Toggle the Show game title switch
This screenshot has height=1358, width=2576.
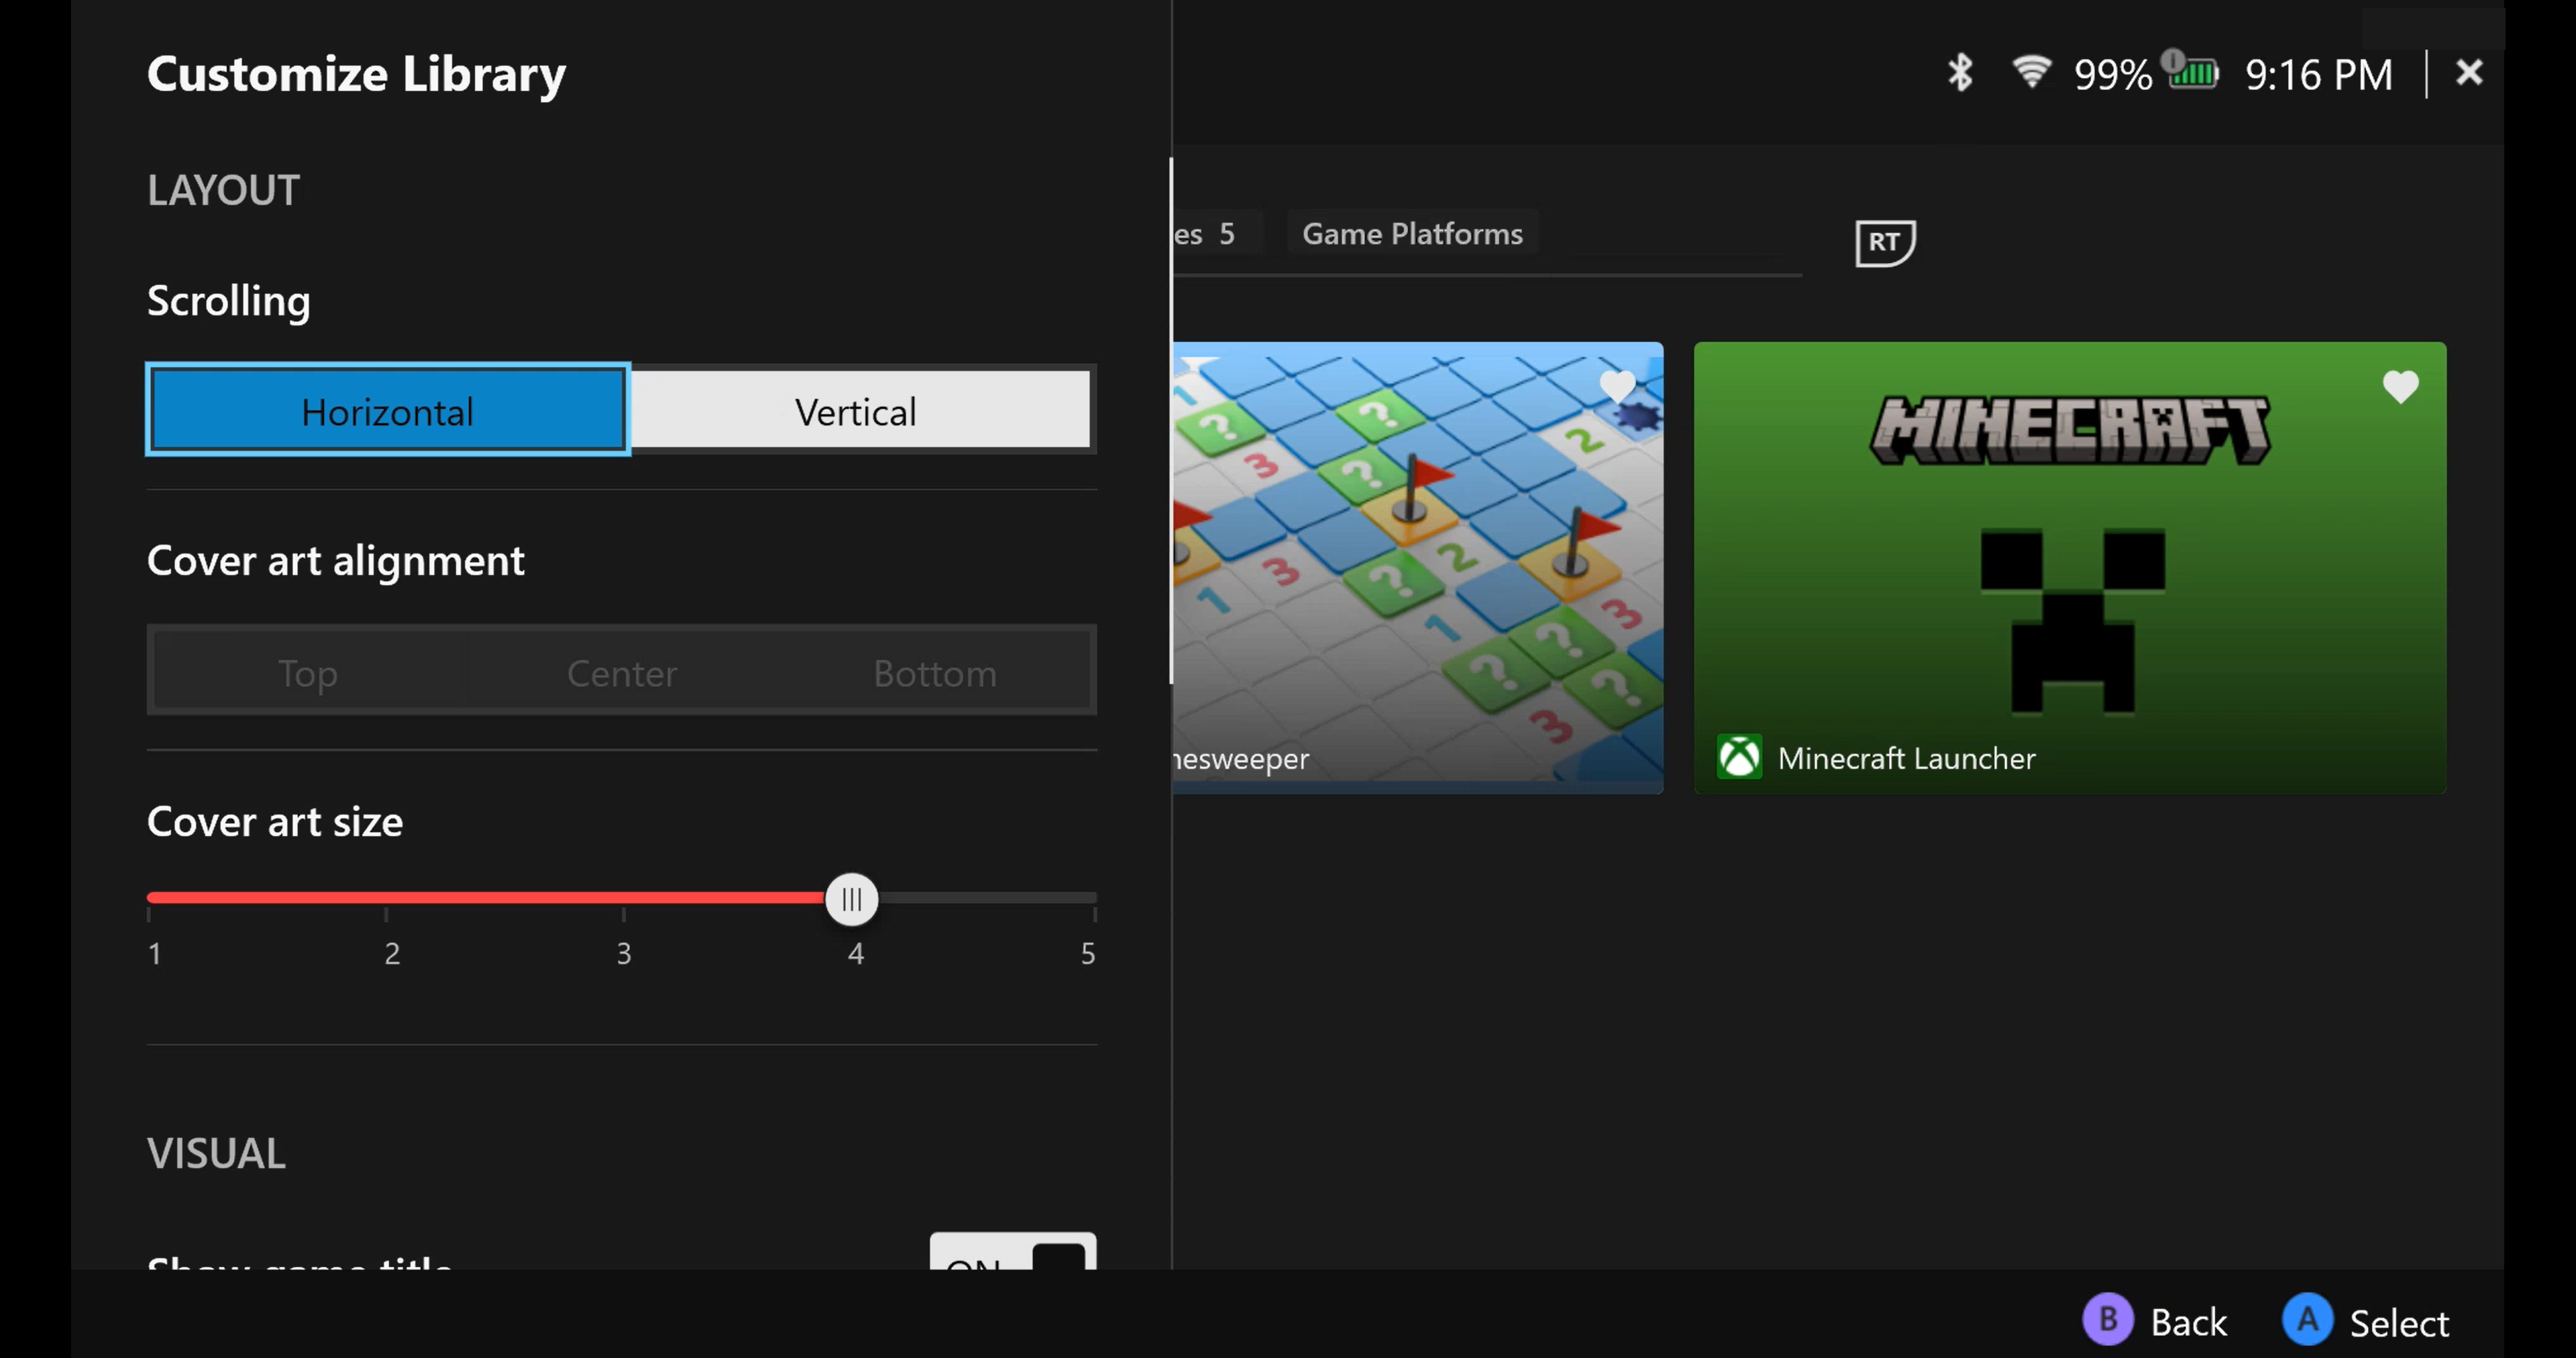click(x=1012, y=1252)
